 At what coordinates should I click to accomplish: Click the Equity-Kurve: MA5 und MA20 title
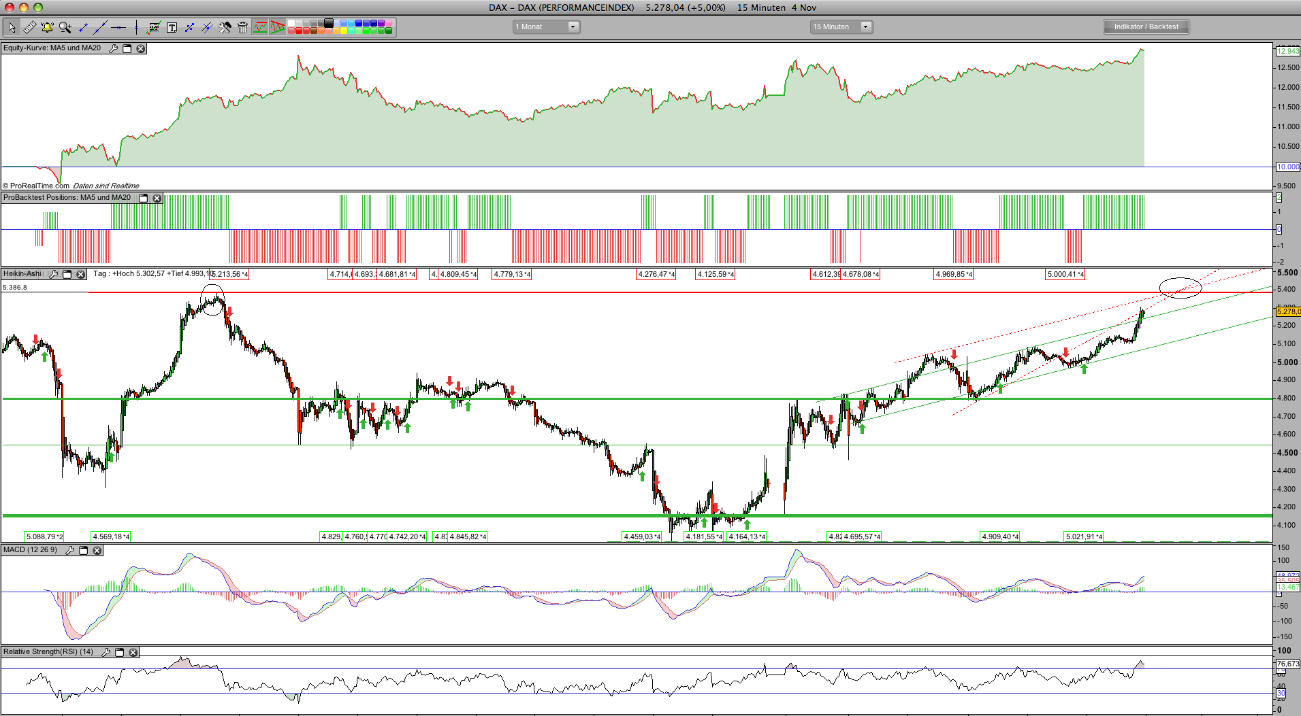52,48
